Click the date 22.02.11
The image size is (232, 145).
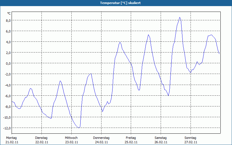point(42,142)
